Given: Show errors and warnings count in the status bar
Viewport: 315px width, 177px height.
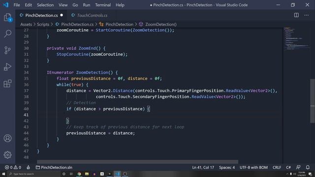Looking at the screenshot, I should pyautogui.click(x=13, y=167).
